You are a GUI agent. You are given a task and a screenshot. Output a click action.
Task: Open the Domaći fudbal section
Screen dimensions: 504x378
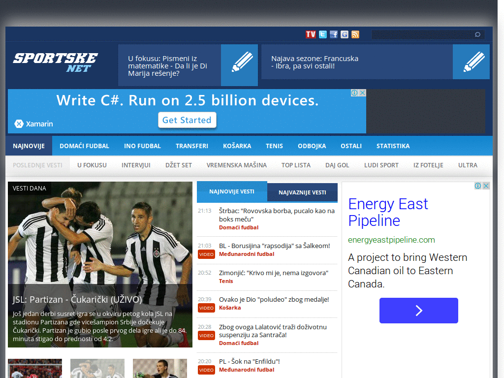pos(84,146)
